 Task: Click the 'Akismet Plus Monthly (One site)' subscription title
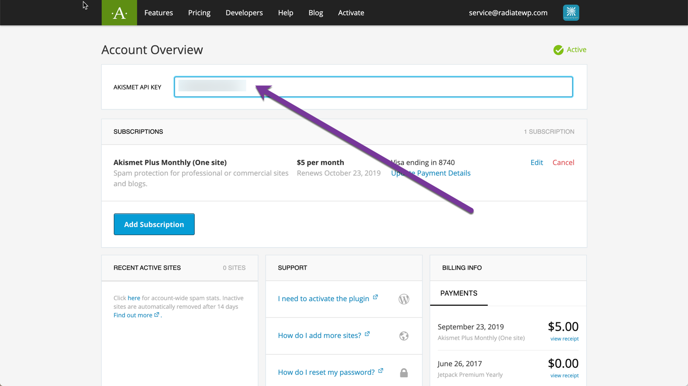pyautogui.click(x=170, y=162)
